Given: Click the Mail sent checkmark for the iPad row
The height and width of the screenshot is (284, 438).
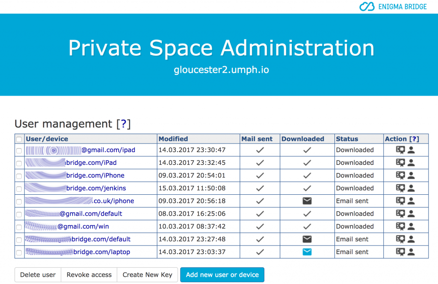Looking at the screenshot, I should pos(259,163).
